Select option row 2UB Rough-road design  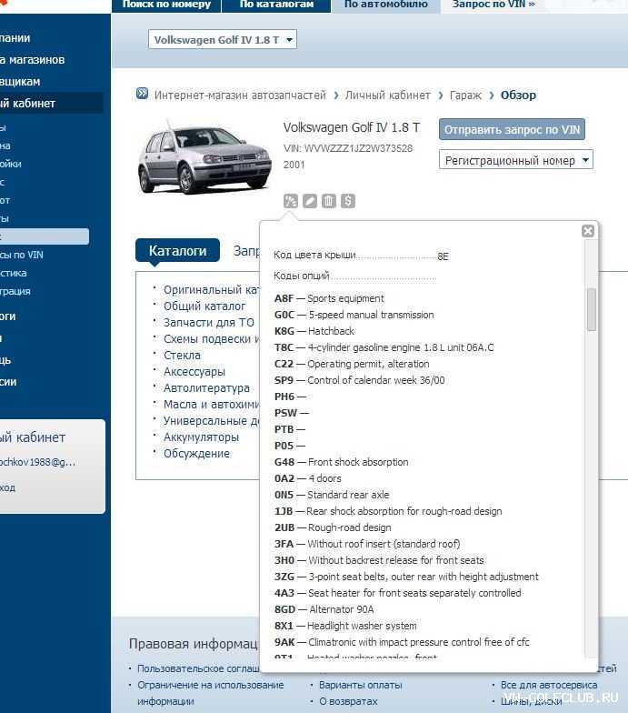tap(333, 527)
